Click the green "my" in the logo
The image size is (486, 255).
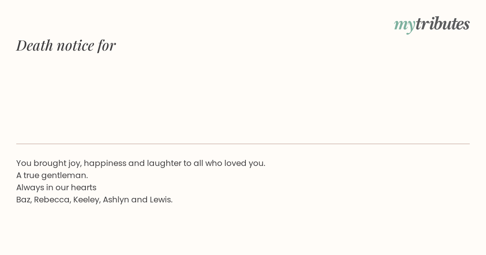[x=404, y=25]
